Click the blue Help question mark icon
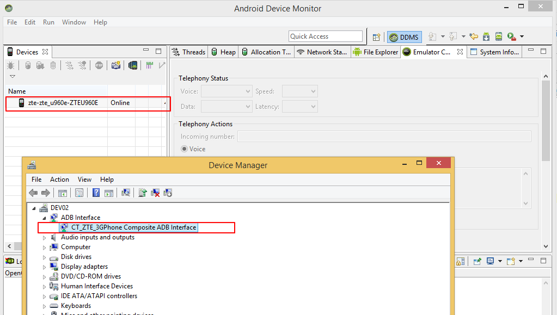 point(96,193)
